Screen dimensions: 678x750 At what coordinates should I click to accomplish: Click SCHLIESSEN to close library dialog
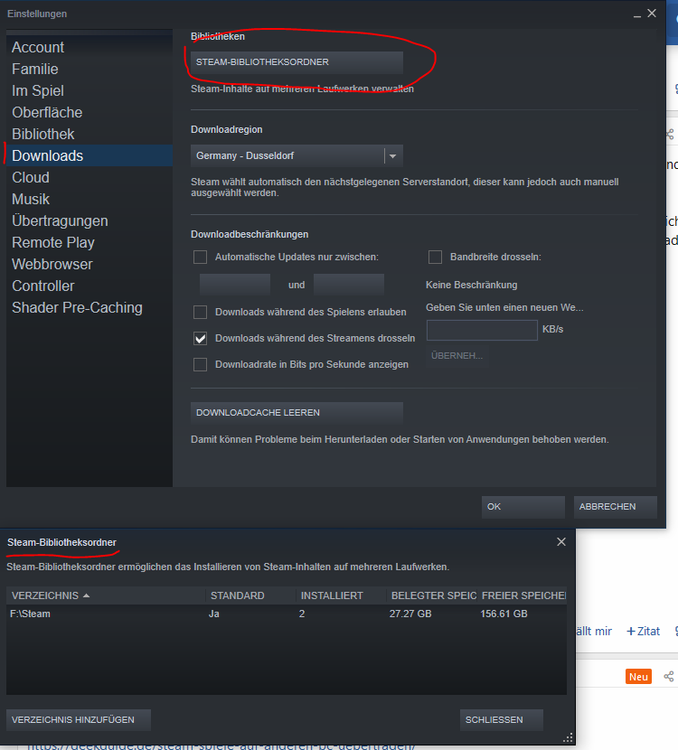tap(502, 720)
